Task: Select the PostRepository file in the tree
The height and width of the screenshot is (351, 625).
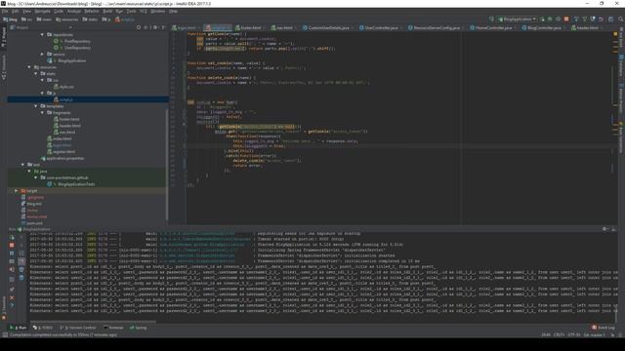Action: point(71,41)
